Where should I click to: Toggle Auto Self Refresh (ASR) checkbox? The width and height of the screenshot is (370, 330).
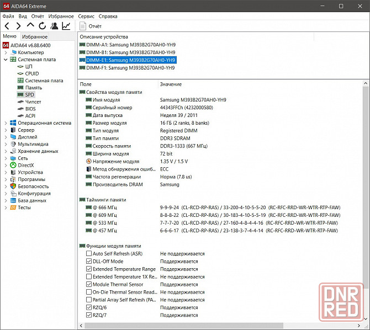point(89,254)
